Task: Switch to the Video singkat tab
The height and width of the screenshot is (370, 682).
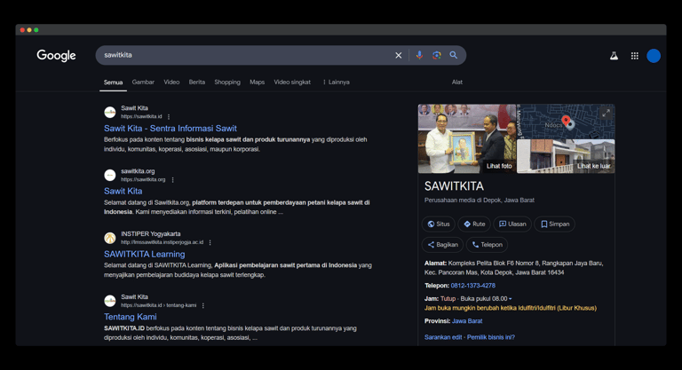Action: 292,82
